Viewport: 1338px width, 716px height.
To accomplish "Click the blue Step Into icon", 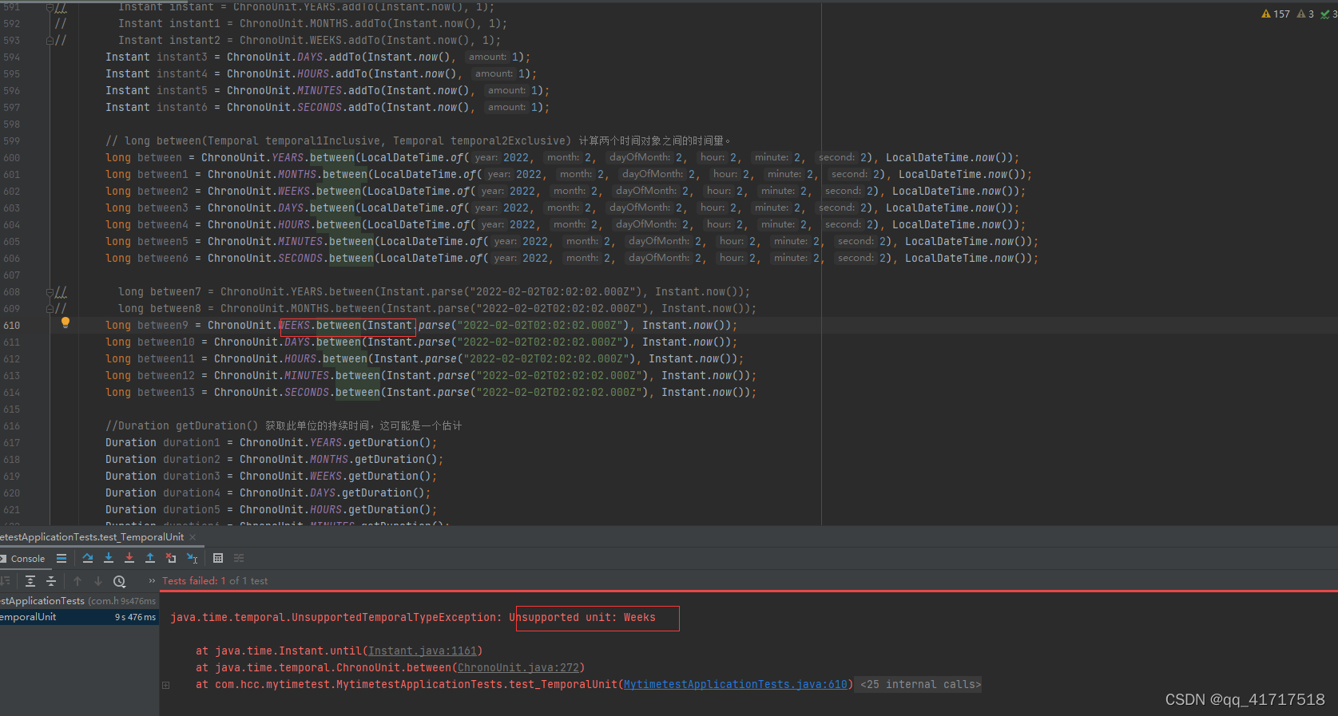I will pos(109,559).
